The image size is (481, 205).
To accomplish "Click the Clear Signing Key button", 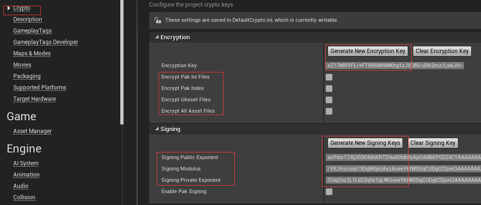I will [433, 143].
